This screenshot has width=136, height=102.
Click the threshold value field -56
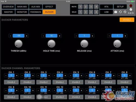(18, 36)
